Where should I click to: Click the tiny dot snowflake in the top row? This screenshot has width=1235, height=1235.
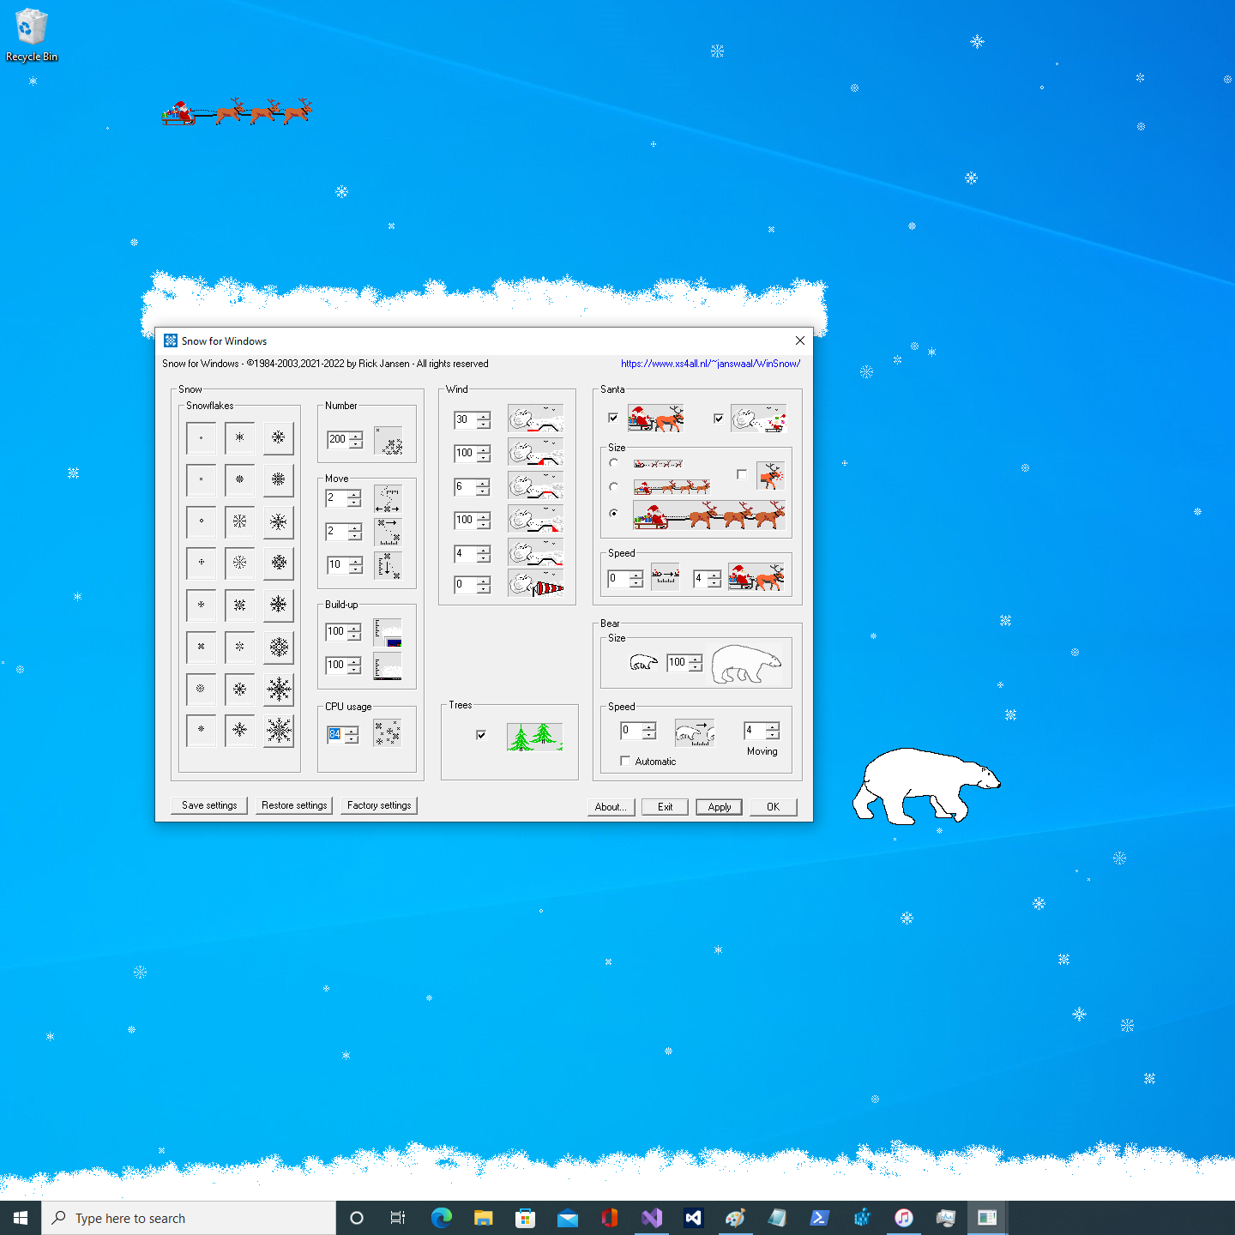pyautogui.click(x=202, y=438)
